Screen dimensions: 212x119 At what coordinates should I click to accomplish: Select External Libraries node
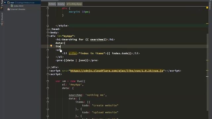18,9
